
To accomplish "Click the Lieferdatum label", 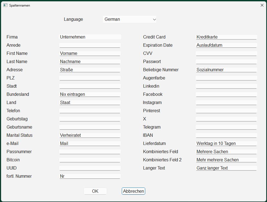I will tap(154, 143).
